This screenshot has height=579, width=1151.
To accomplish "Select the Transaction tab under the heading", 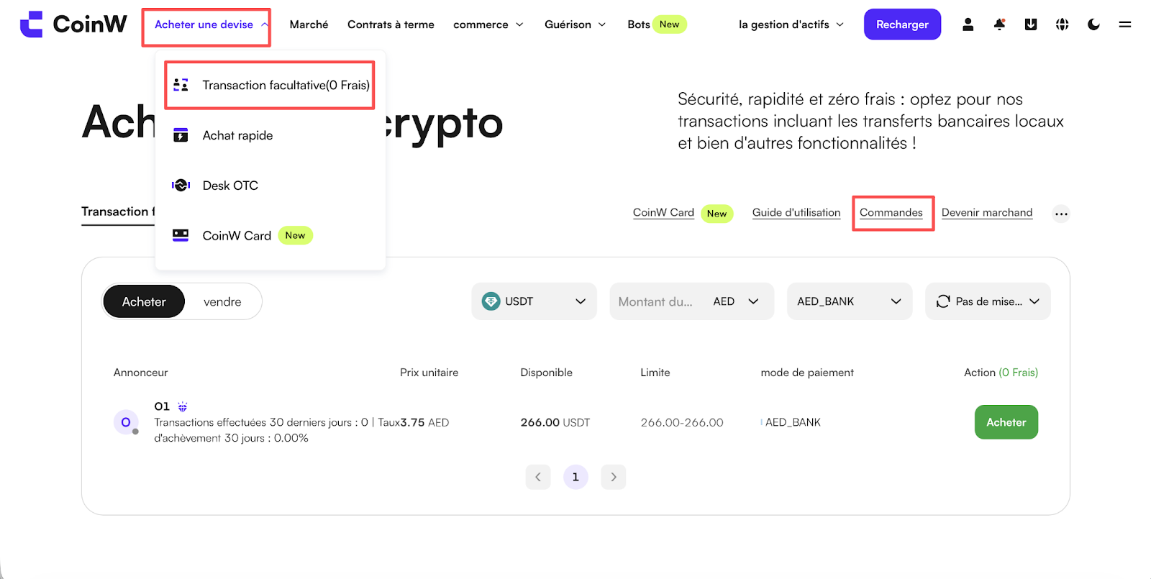I will click(x=118, y=212).
